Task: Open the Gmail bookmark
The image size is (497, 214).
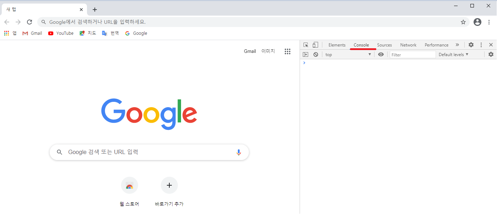Action: point(32,33)
